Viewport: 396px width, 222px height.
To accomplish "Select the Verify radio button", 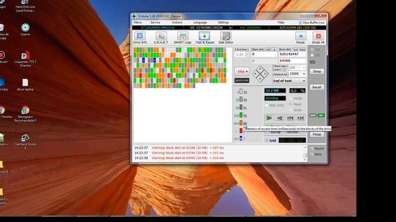I will [291, 99].
